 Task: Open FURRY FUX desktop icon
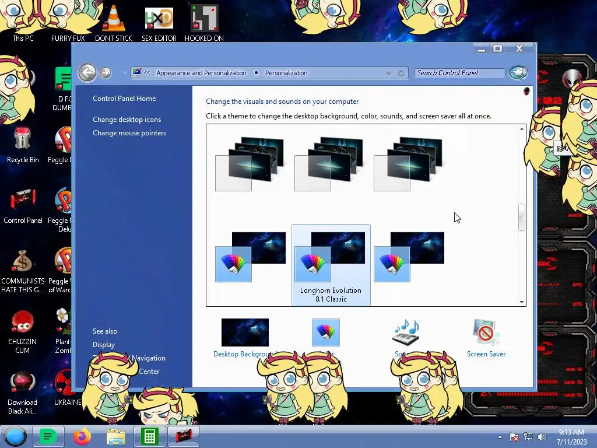[68, 22]
